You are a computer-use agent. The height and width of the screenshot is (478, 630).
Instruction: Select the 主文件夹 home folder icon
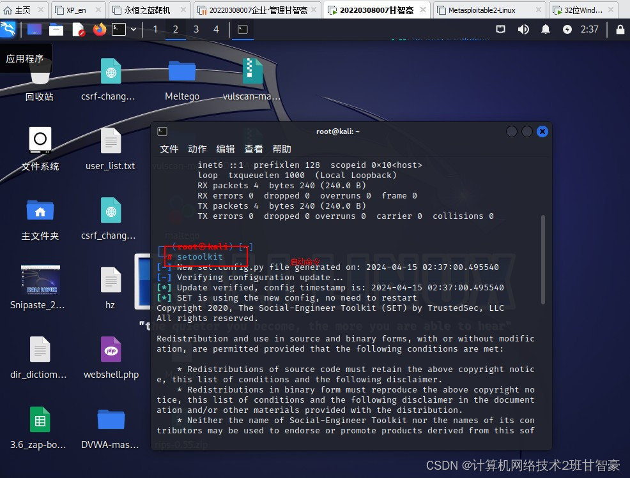click(40, 220)
